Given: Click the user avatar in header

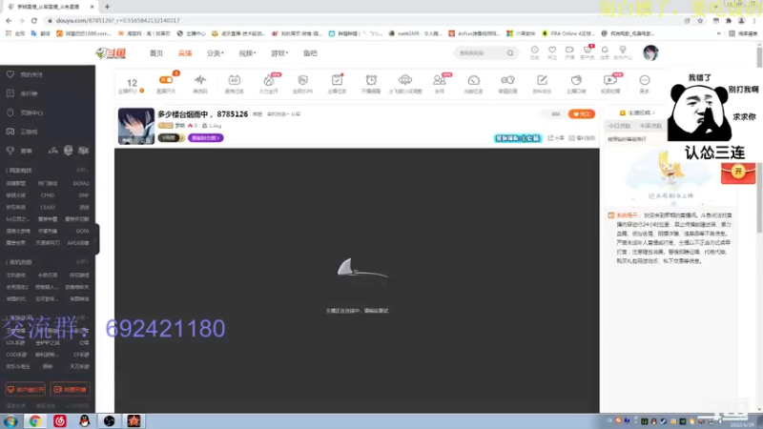Looking at the screenshot, I should click(650, 52).
